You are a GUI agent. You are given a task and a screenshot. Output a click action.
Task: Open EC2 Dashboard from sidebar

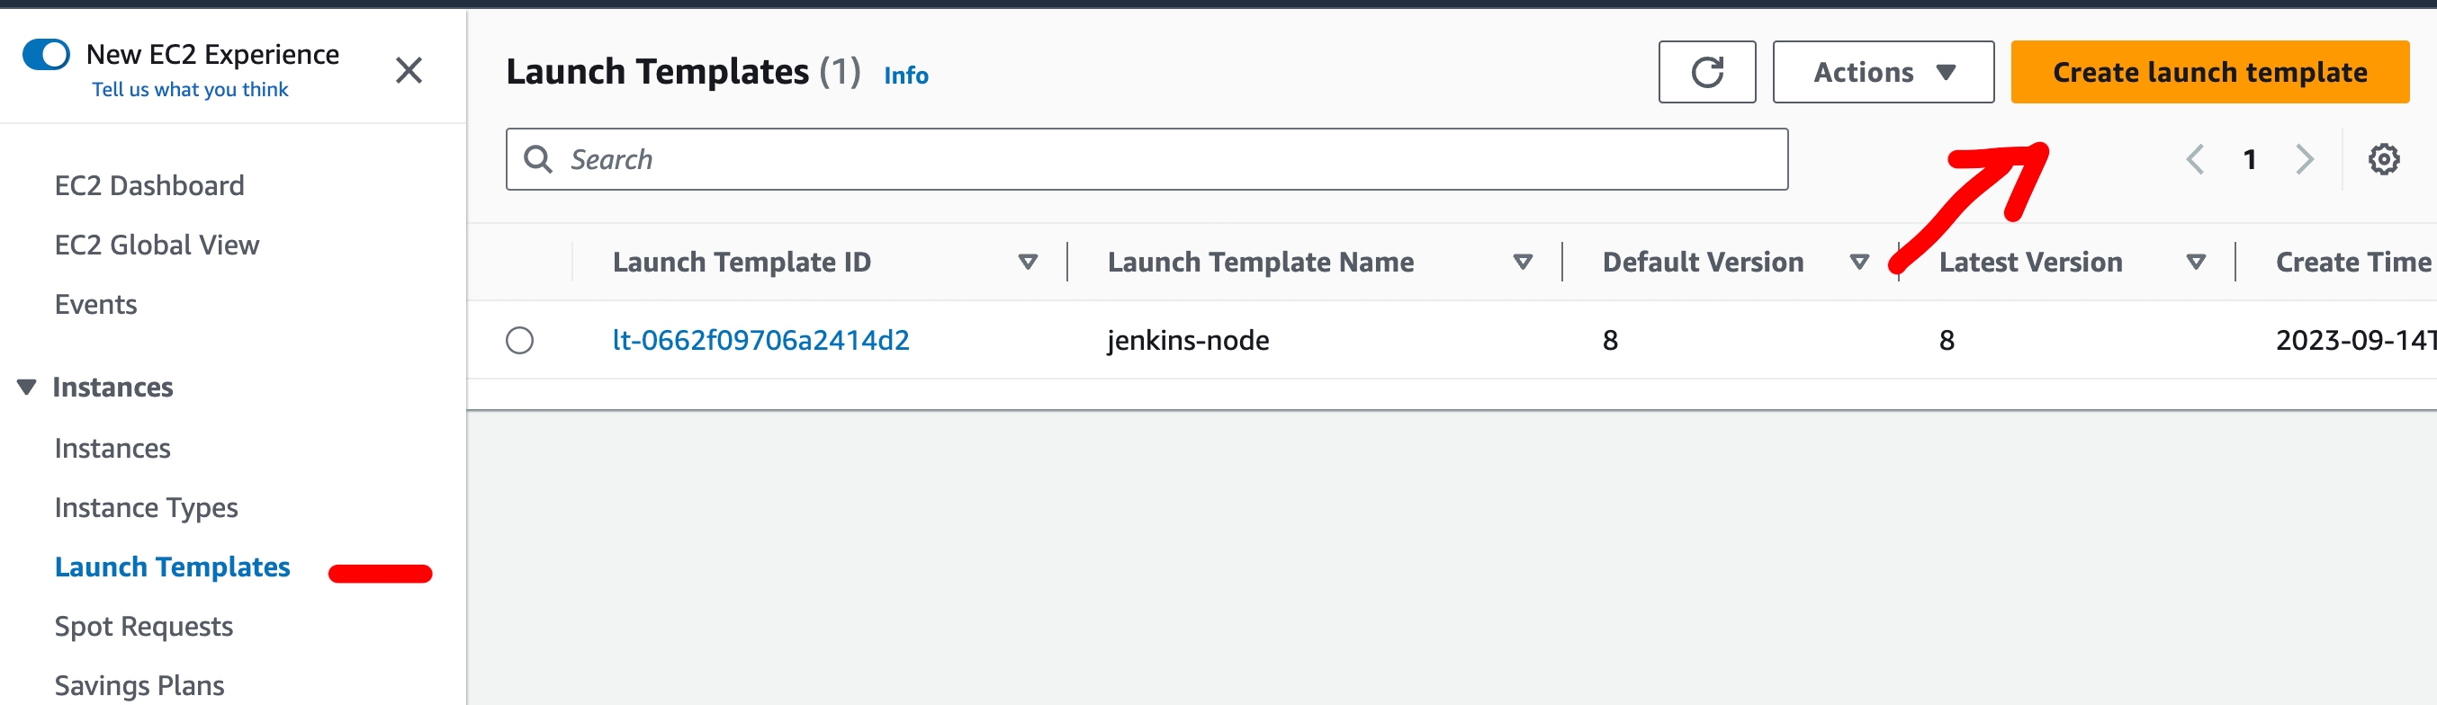(149, 185)
